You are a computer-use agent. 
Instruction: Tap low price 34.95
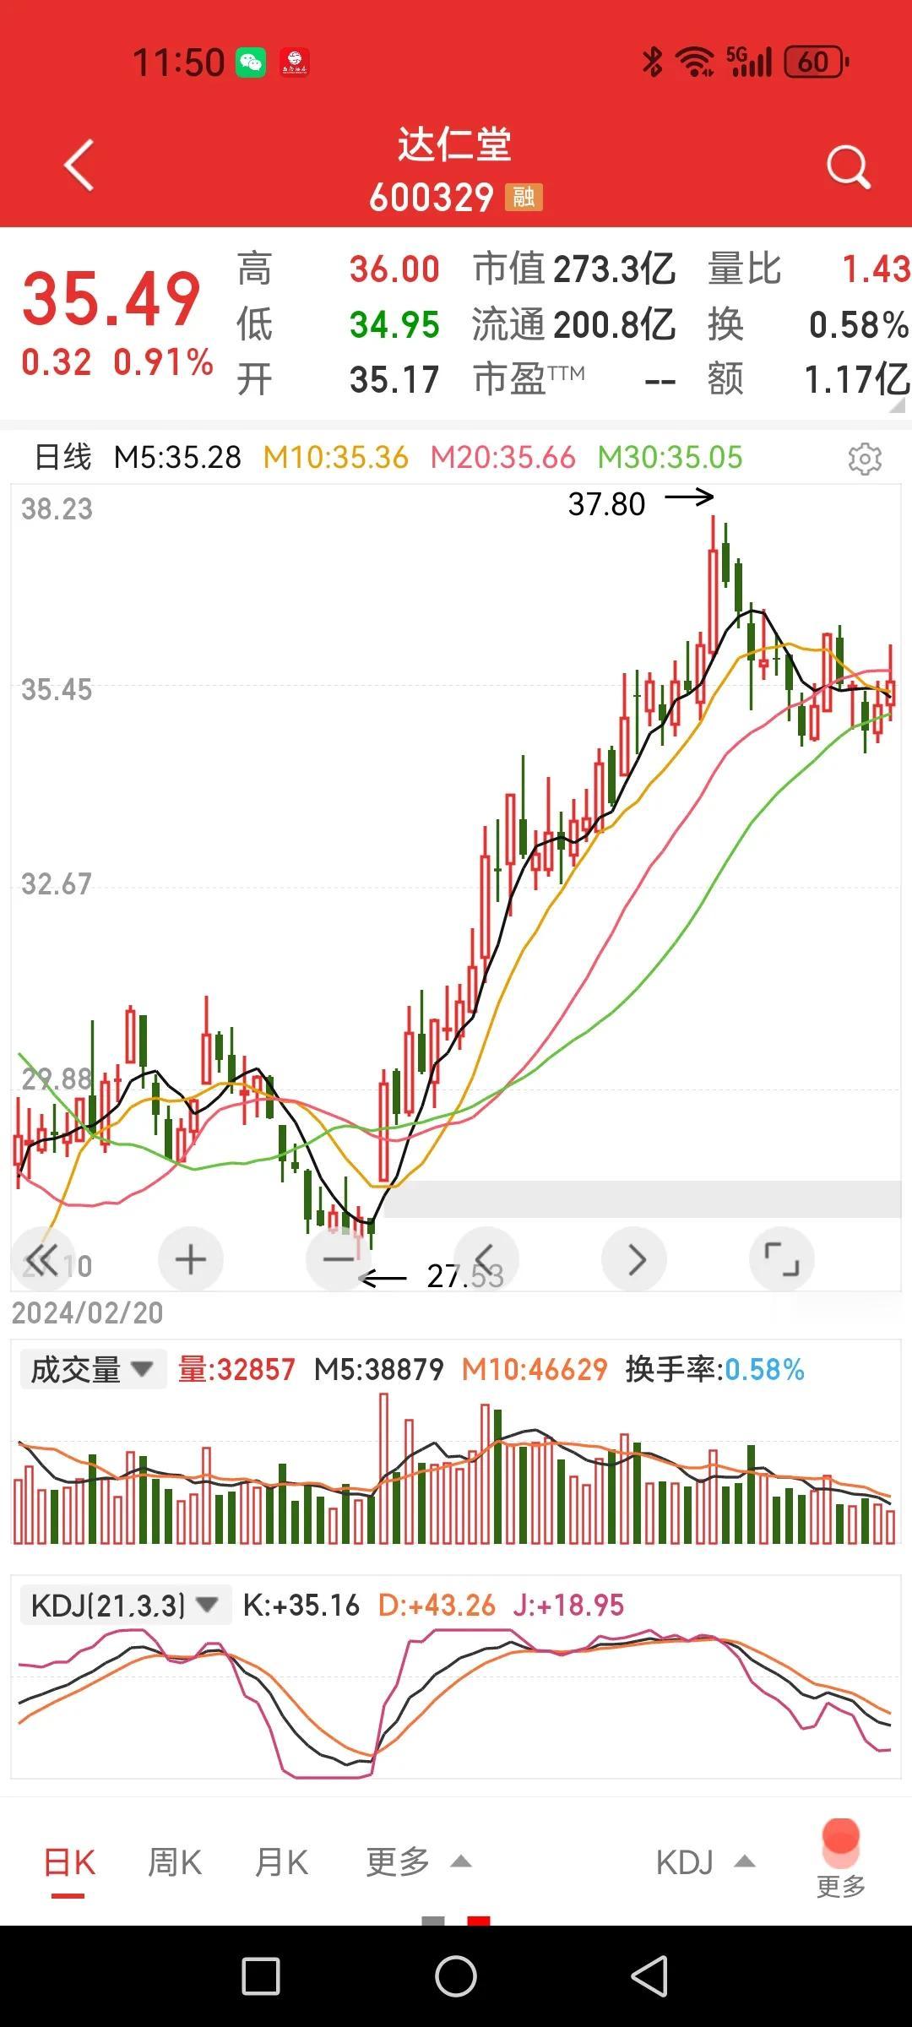pyautogui.click(x=394, y=324)
